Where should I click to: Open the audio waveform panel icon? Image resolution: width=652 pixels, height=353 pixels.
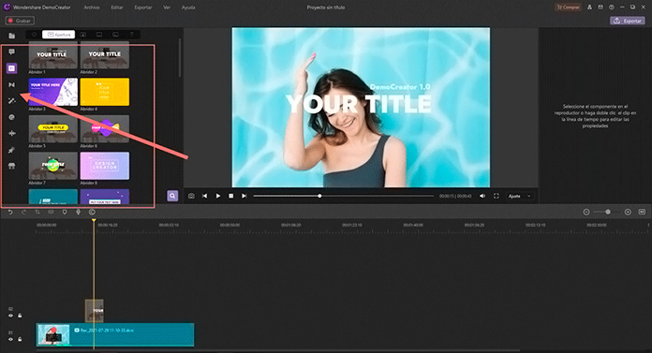click(11, 134)
